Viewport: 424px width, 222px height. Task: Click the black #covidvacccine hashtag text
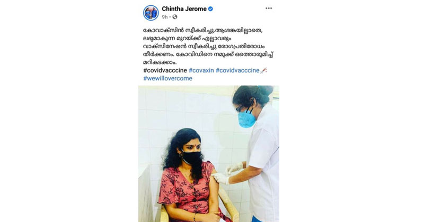pyautogui.click(x=165, y=70)
